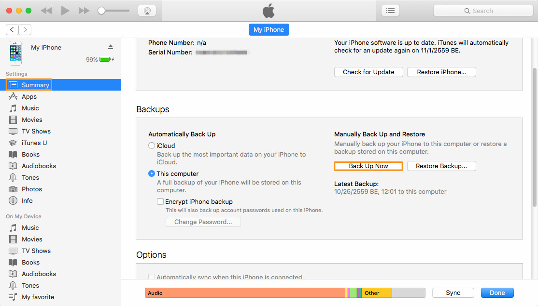Click the volume slider knob
The height and width of the screenshot is (306, 538).
101,11
